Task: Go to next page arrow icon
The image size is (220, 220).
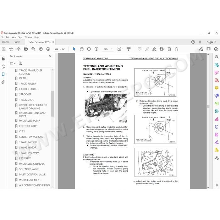Action: (48, 49)
